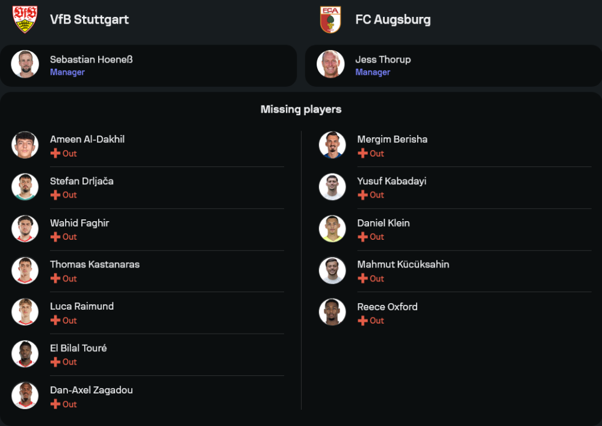Click the red cross icon under Luca Raimund
Screen dimensions: 602x426
click(x=55, y=321)
